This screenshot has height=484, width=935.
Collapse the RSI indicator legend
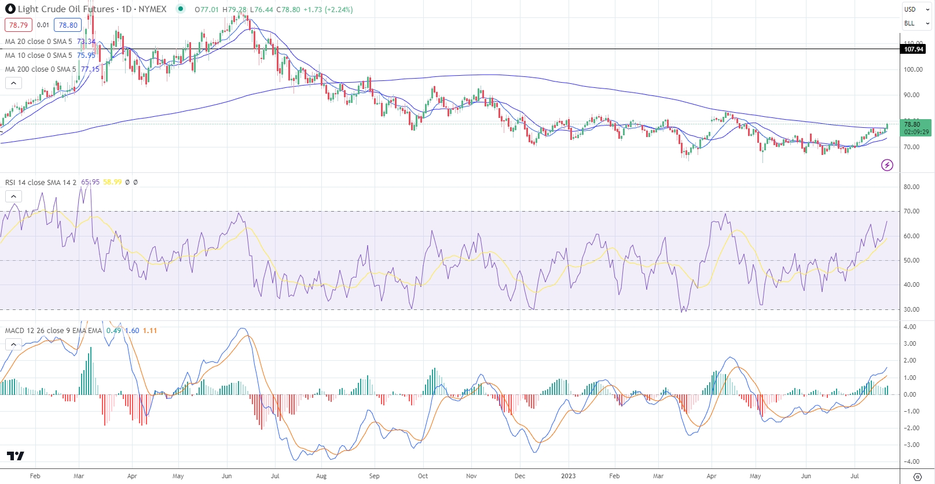(13, 197)
